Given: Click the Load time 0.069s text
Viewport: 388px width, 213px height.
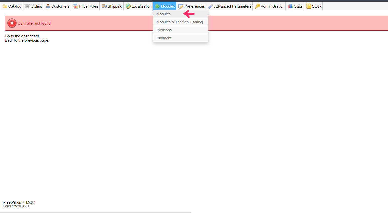Looking at the screenshot, I should click(x=16, y=206).
